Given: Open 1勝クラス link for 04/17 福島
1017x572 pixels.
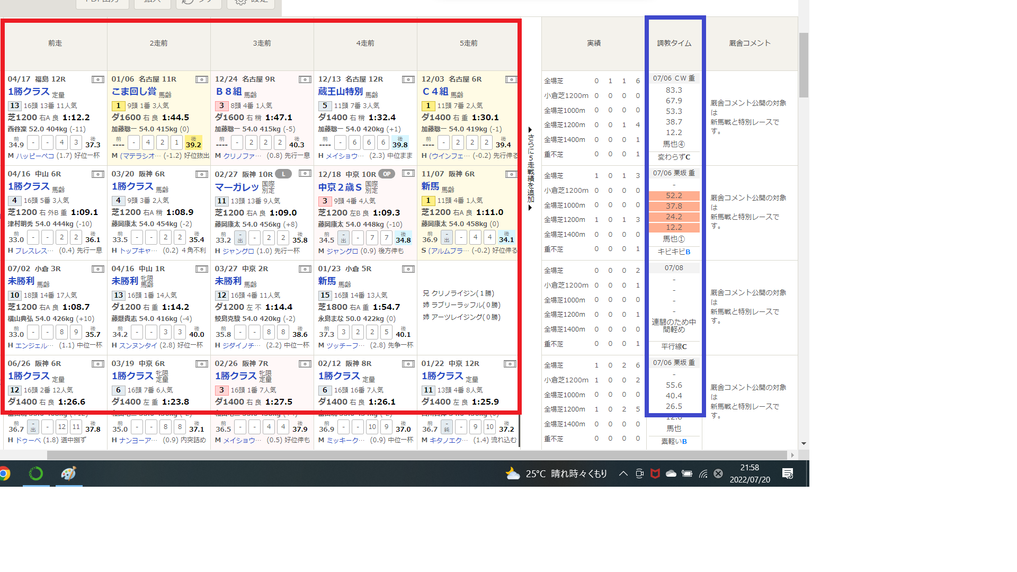Looking at the screenshot, I should [29, 92].
